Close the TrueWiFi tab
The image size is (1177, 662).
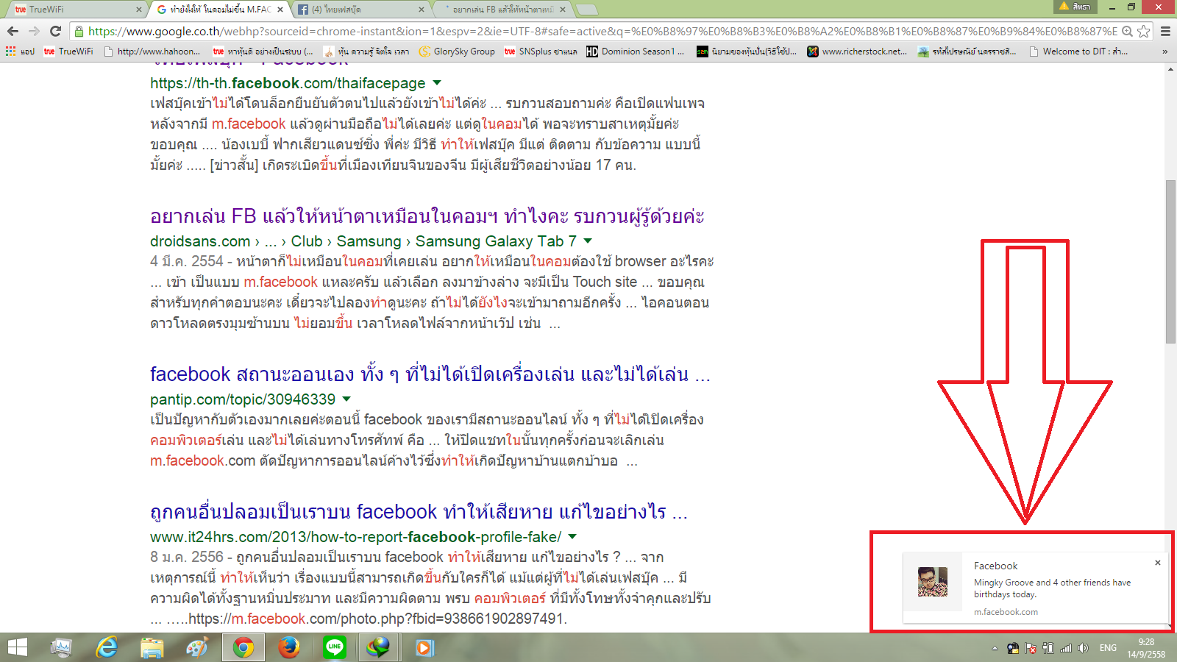[x=139, y=10]
